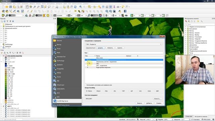
Task: Click the '> 0.9' legend color swatch
Action: pos(6,98)
